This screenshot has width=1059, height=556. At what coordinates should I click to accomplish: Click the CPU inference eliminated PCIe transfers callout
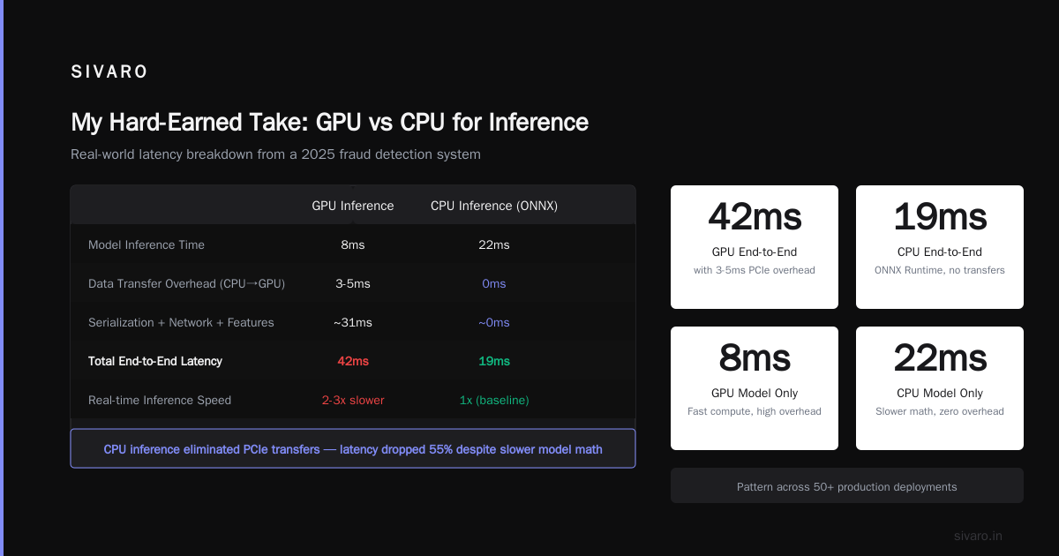[353, 448]
